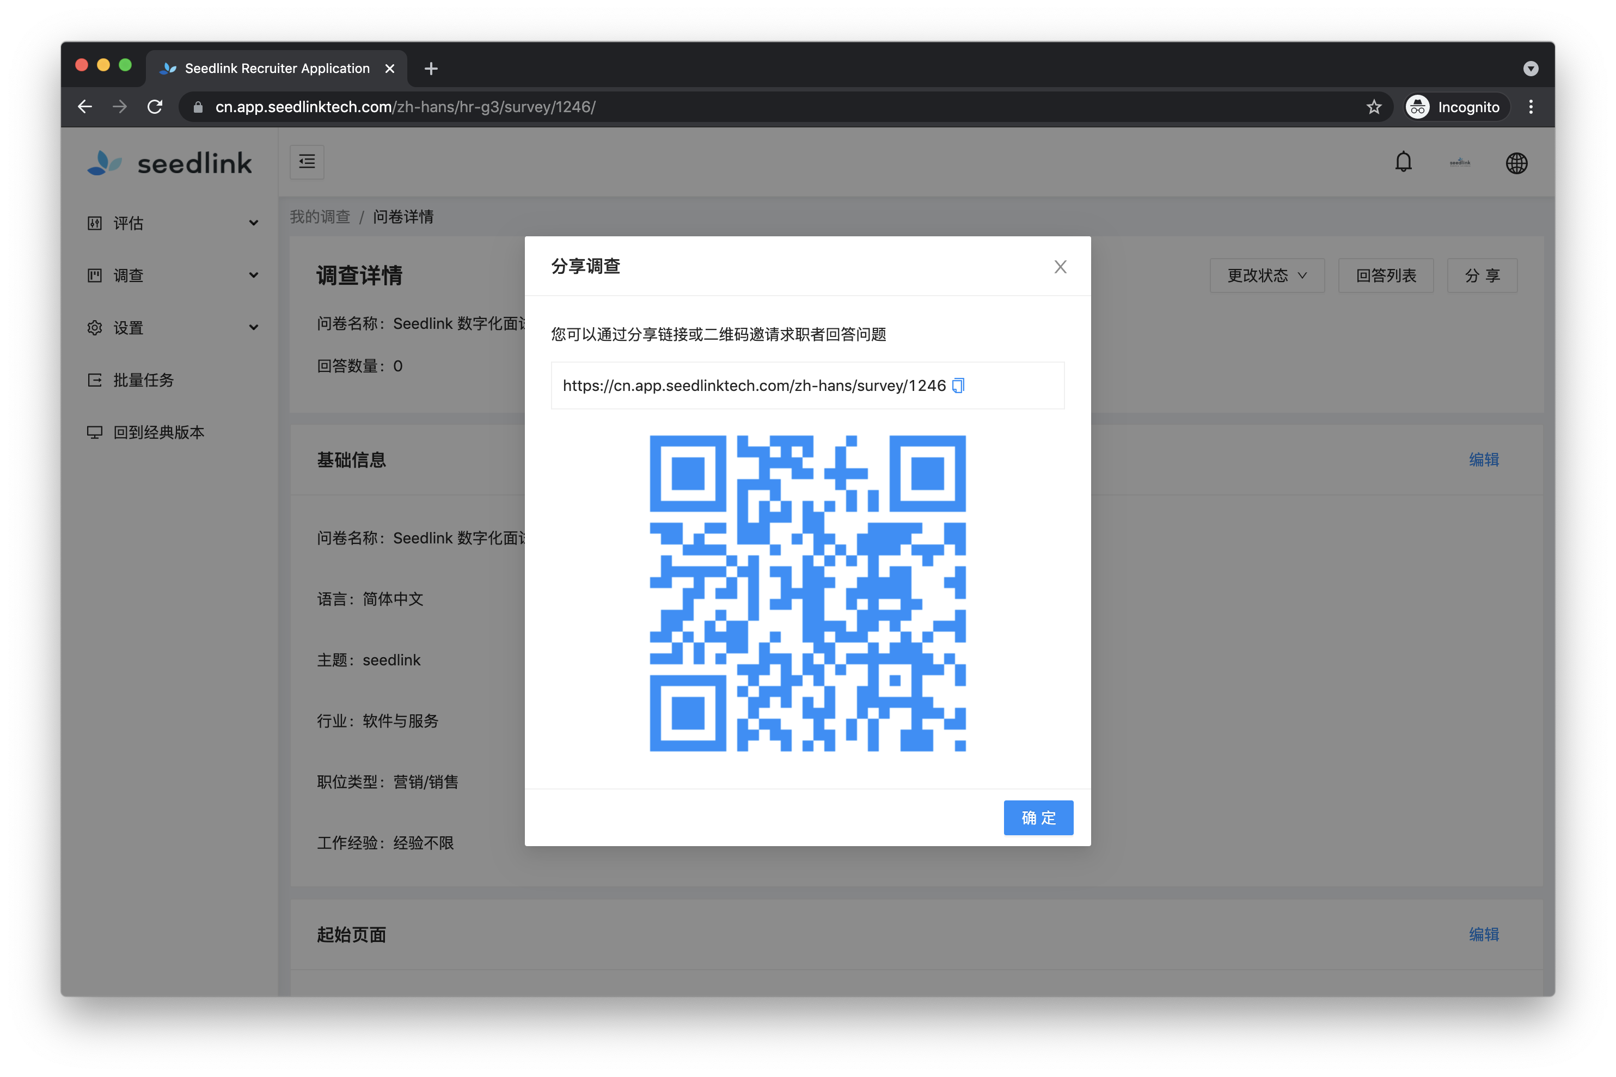The width and height of the screenshot is (1616, 1077).
Task: Go to 我的调查 breadcrumb
Action: point(320,216)
